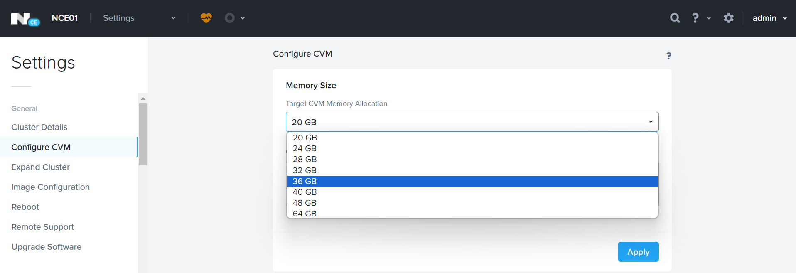Viewport: 796px width, 273px height.
Task: Go to Expand Cluster settings
Action: pyautogui.click(x=41, y=167)
